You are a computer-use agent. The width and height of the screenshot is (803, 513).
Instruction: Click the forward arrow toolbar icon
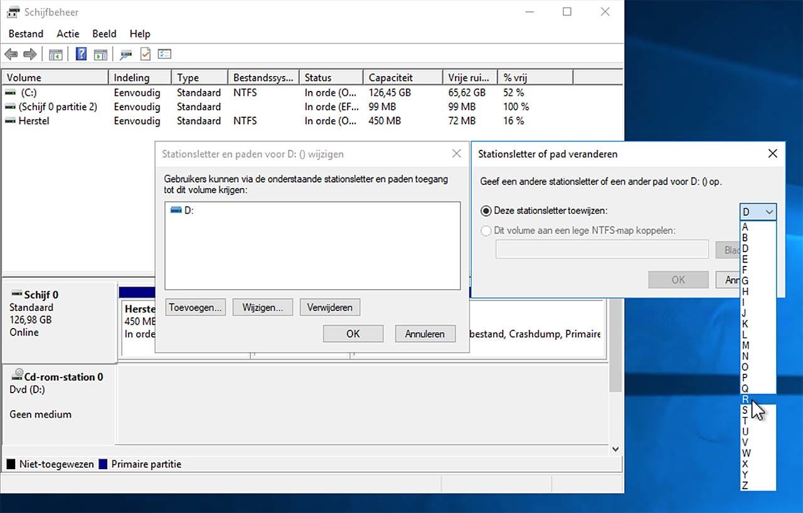29,55
